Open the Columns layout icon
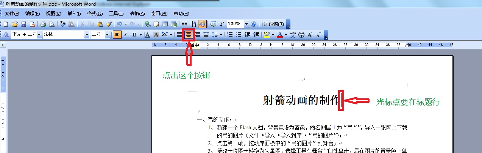Image resolution: width=482 pixels, height=153 pixels. 185,24
